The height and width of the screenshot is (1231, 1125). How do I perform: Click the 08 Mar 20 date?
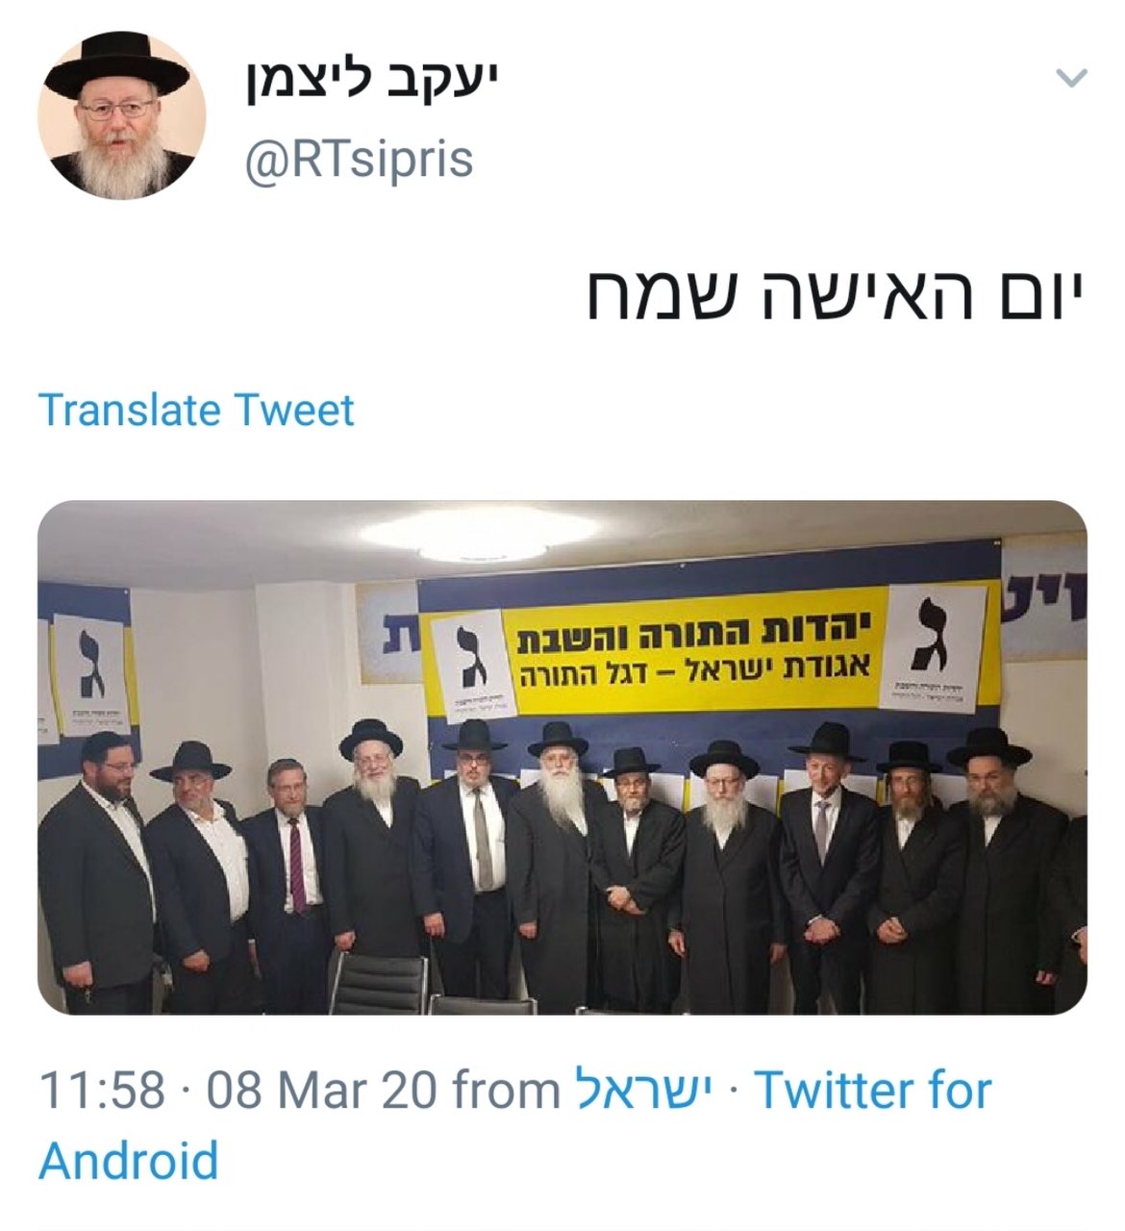(322, 1091)
